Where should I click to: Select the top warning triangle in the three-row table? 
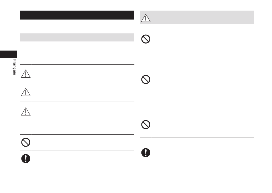26,74
